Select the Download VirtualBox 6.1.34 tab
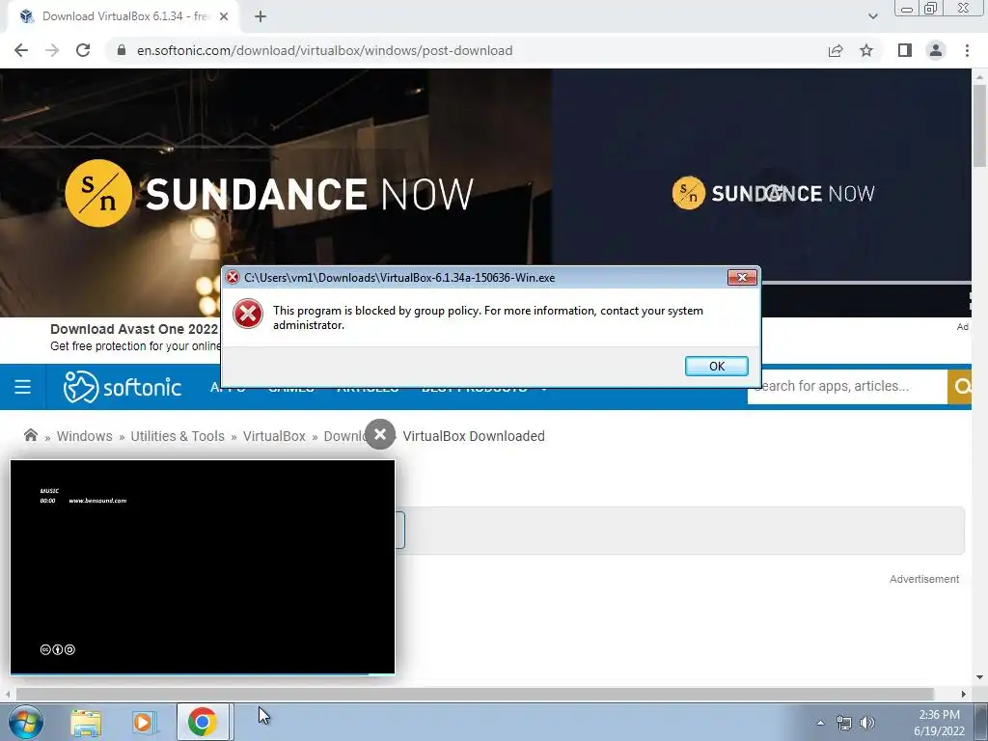The width and height of the screenshot is (988, 741). tap(124, 16)
